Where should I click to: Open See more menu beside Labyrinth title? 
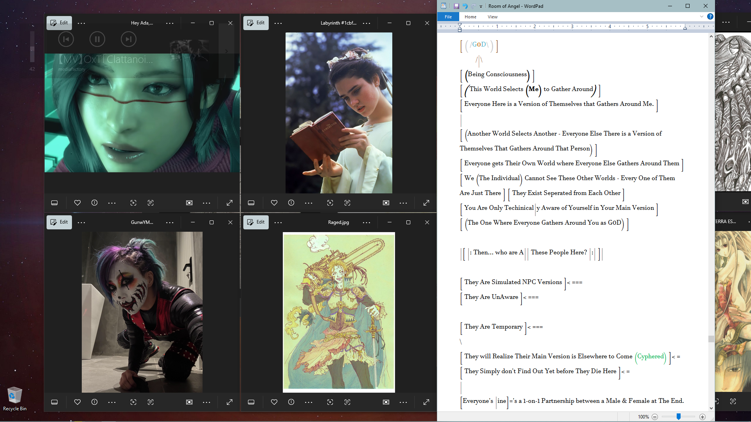click(367, 23)
